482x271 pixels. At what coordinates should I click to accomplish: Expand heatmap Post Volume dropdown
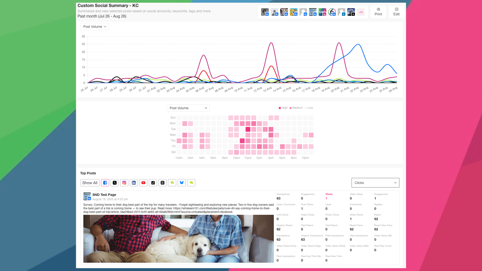point(188,108)
